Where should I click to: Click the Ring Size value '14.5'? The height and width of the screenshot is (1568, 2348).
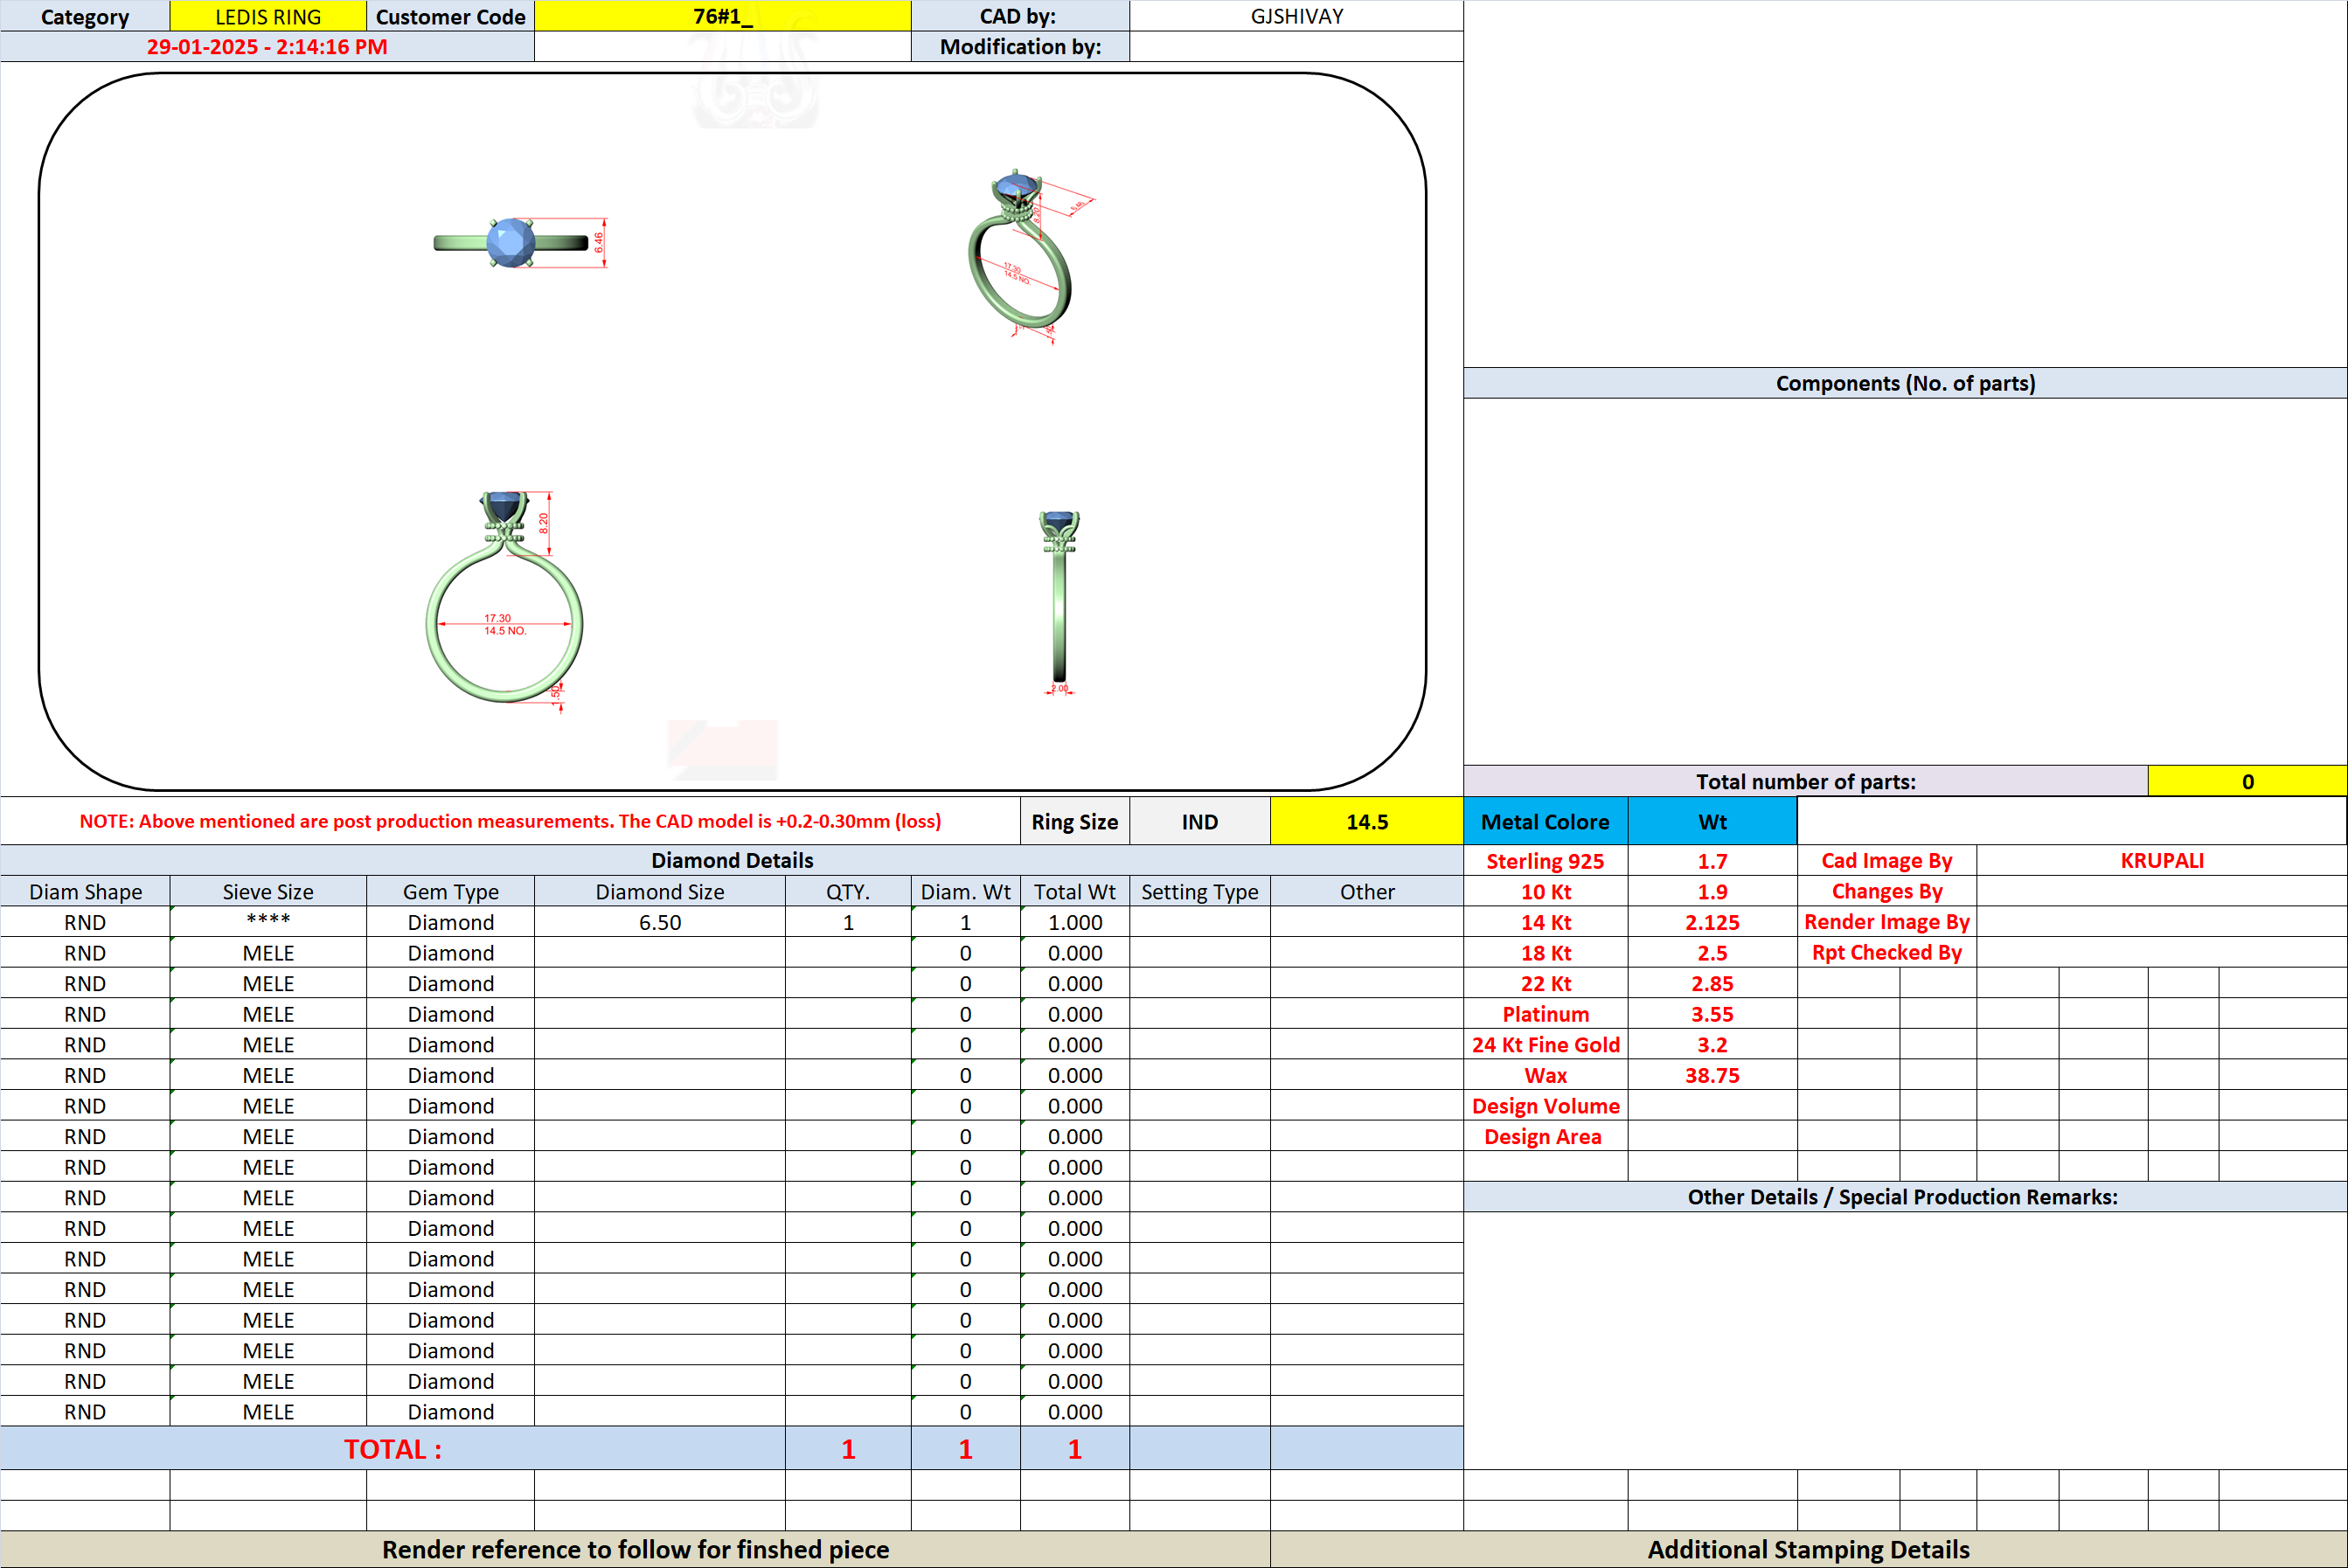tap(1367, 821)
